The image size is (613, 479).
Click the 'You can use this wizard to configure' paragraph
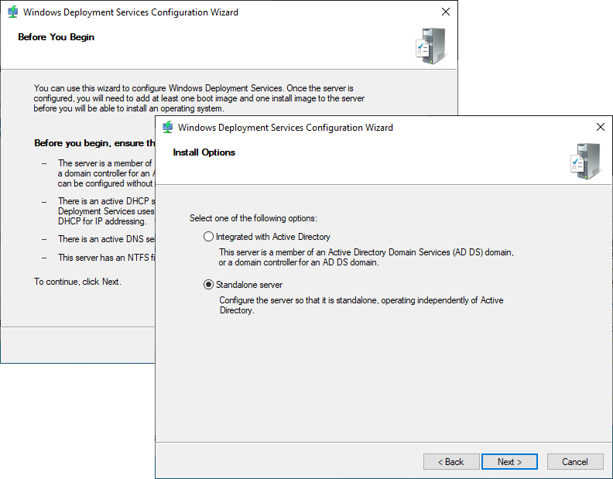pyautogui.click(x=199, y=98)
